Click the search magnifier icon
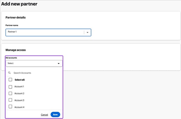 click(x=9, y=73)
